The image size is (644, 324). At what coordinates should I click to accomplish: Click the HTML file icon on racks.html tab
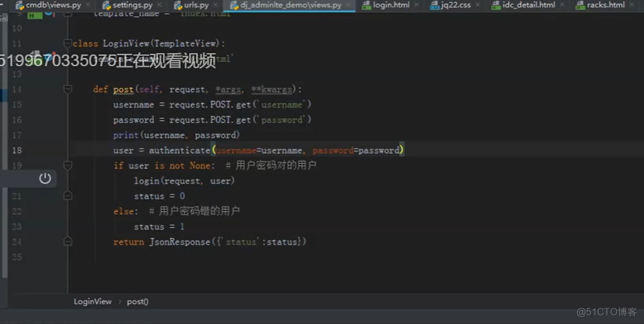click(x=580, y=6)
